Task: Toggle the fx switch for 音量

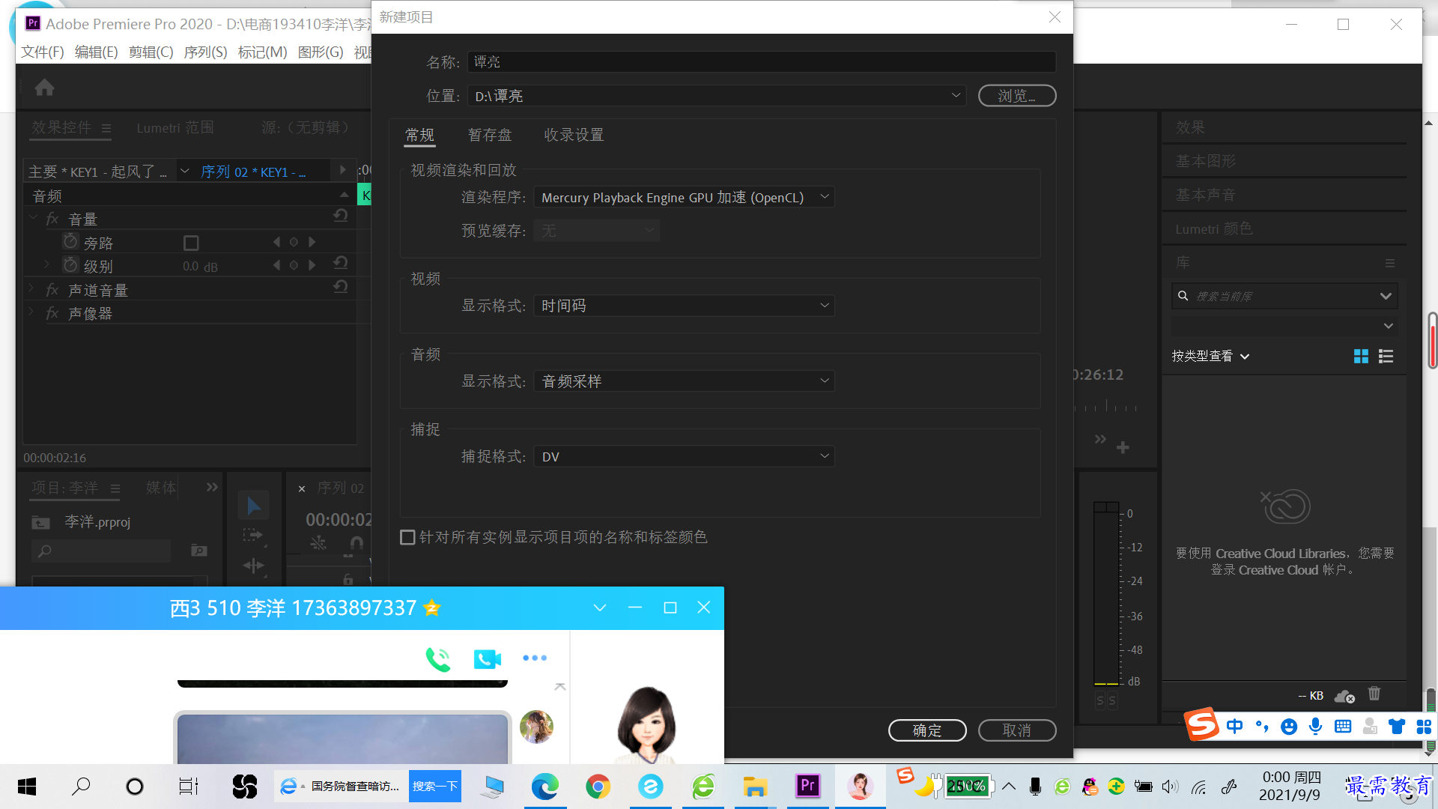Action: pyautogui.click(x=52, y=219)
